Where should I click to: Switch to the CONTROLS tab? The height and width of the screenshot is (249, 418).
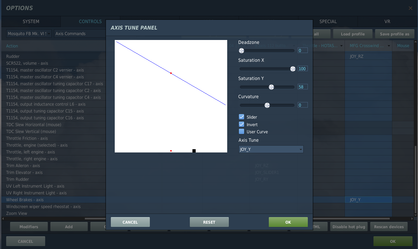[90, 21]
